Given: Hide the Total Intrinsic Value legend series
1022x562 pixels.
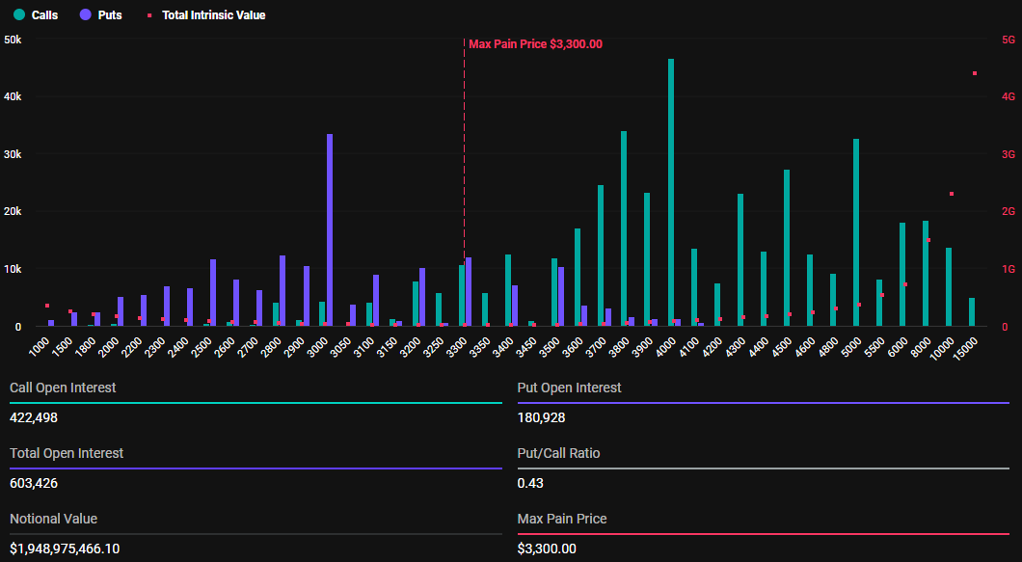Looking at the screenshot, I should (x=204, y=15).
